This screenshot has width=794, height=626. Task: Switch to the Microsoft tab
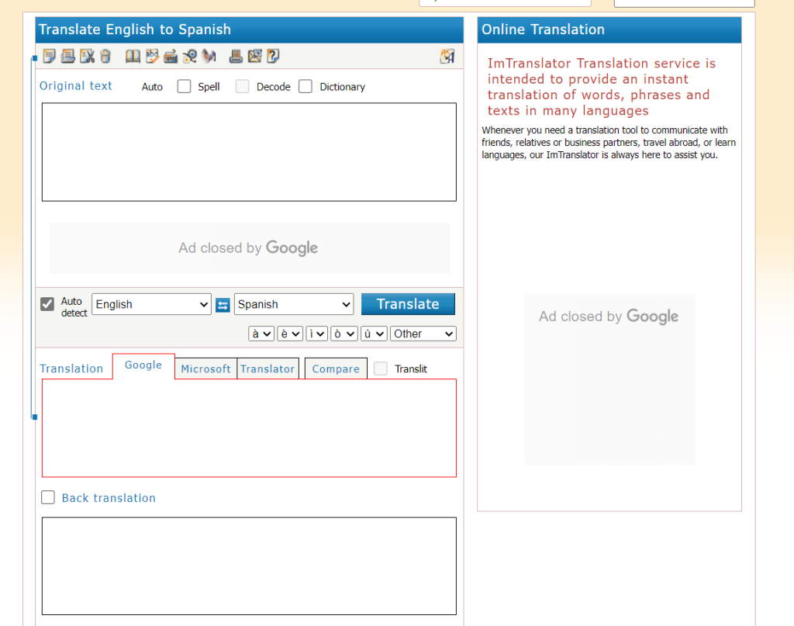(x=205, y=368)
